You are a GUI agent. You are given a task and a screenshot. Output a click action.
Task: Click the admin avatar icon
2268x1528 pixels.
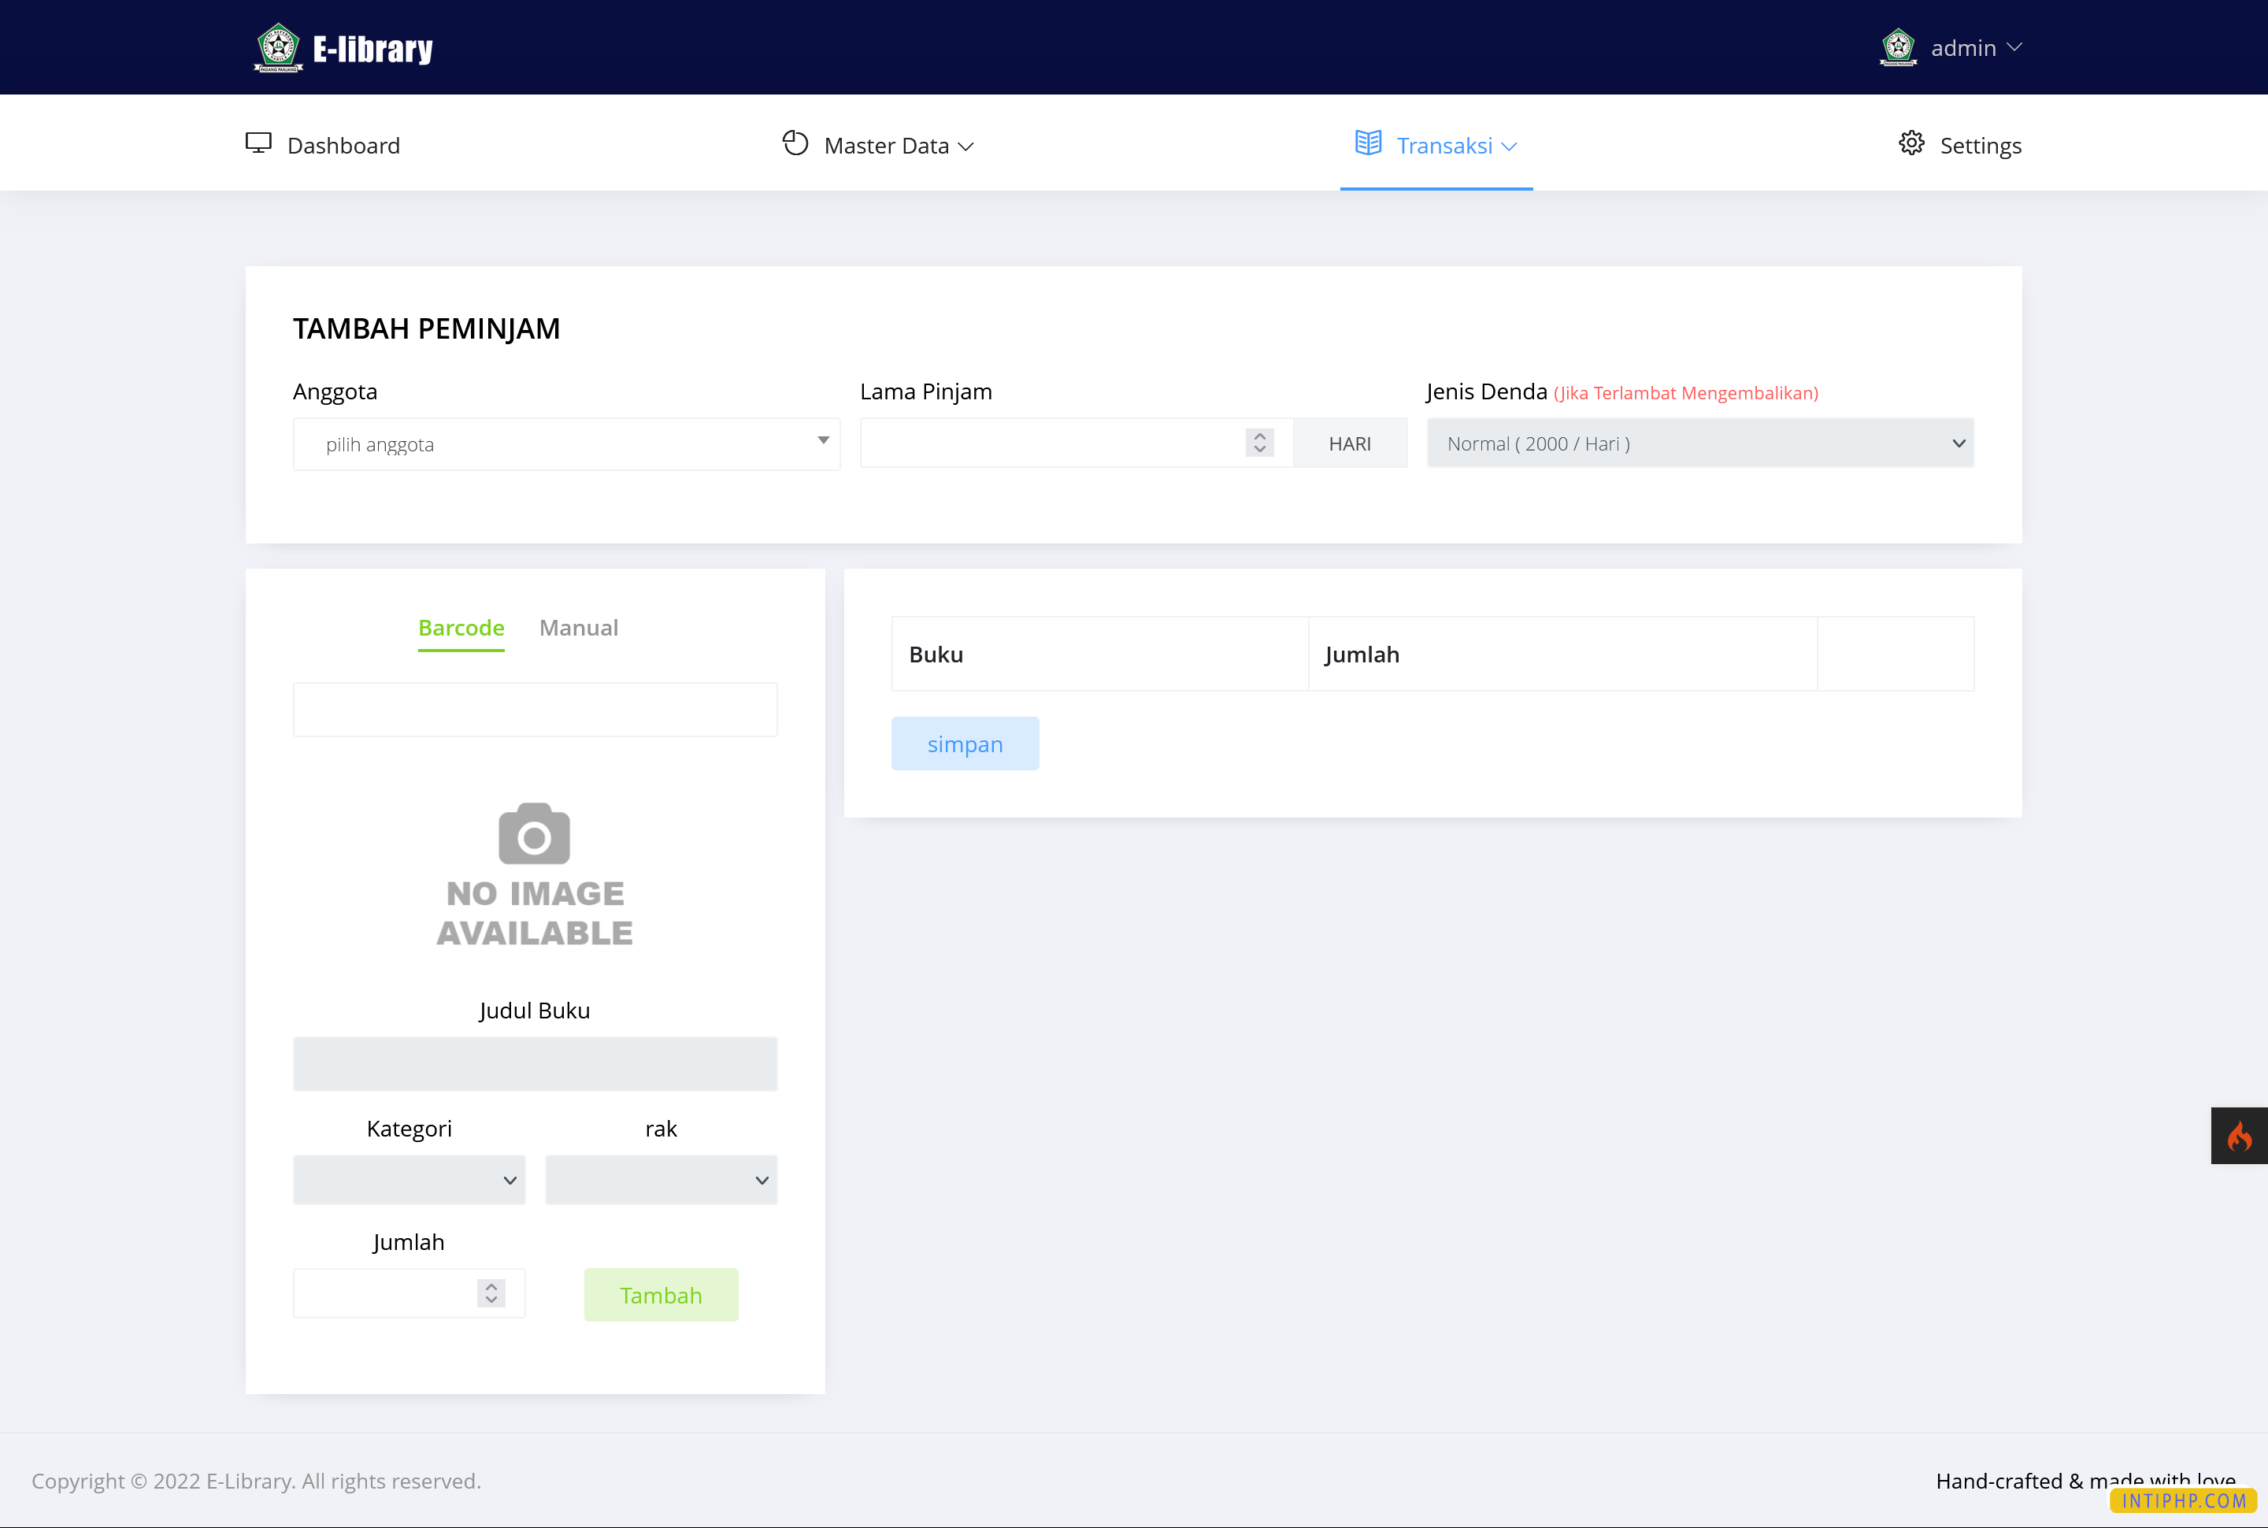click(x=1898, y=46)
